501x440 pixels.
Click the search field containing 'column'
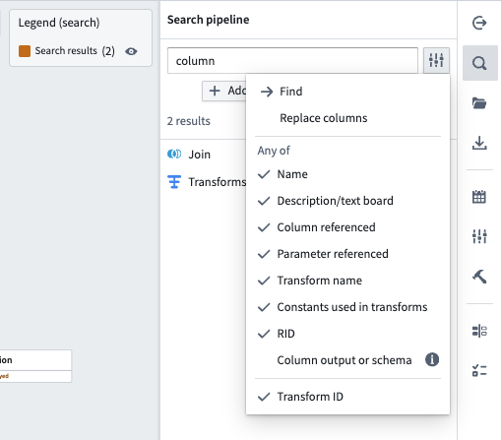point(292,61)
